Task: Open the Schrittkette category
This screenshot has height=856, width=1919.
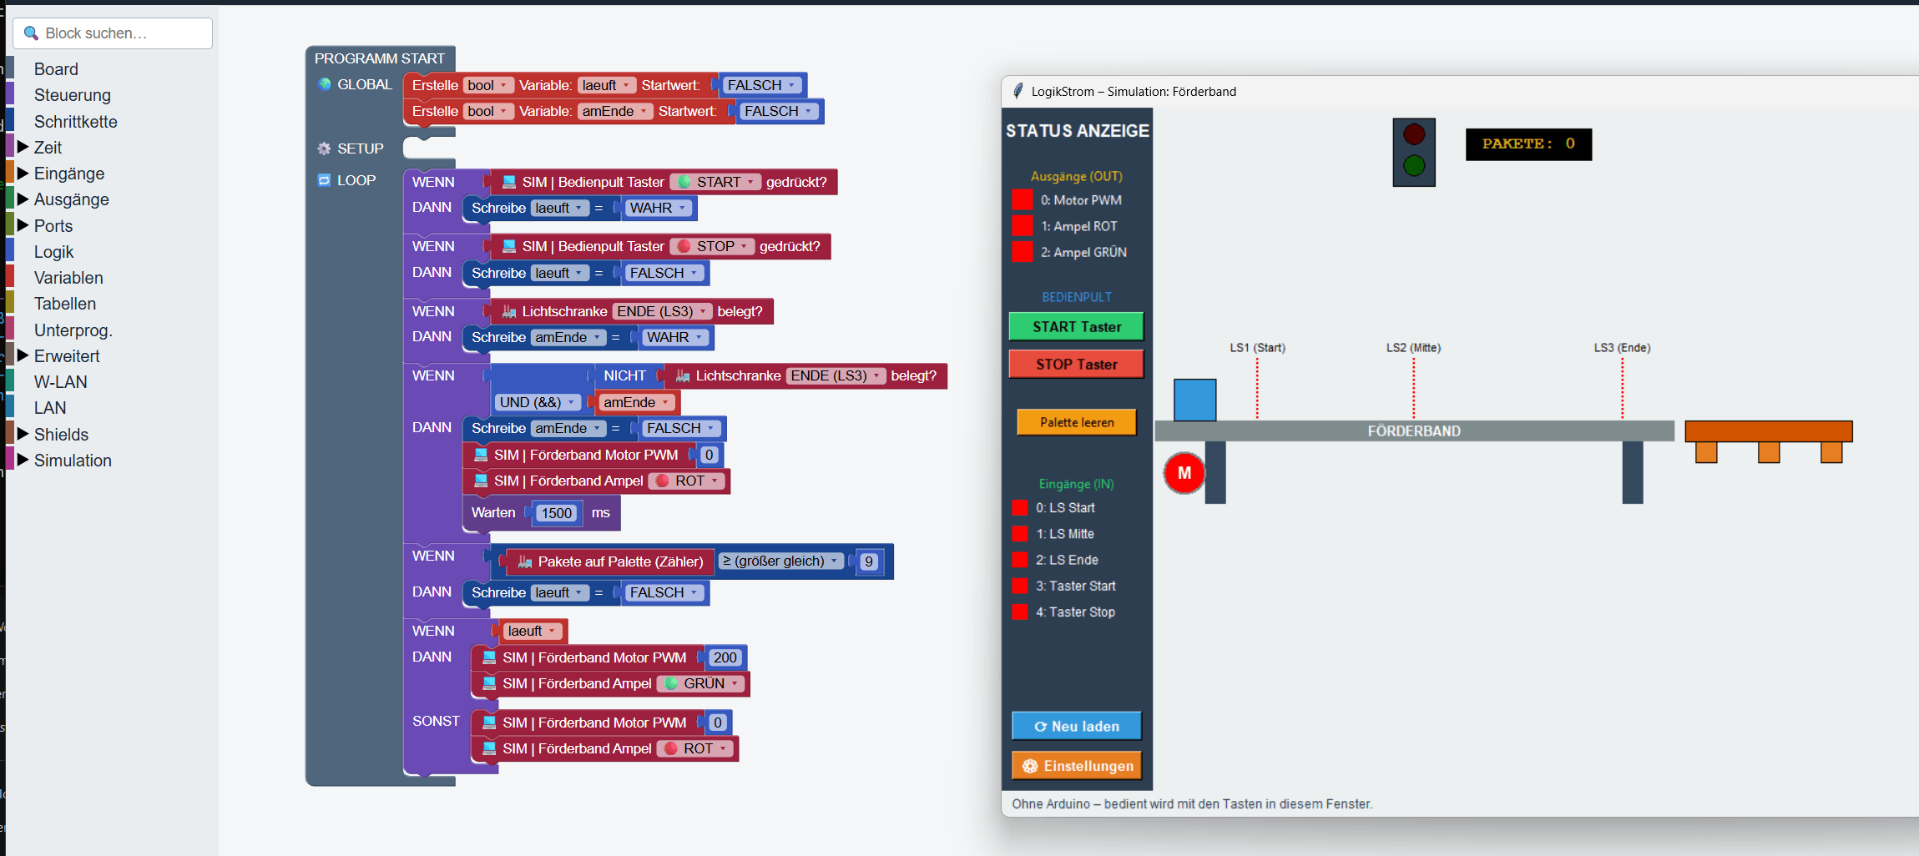Action: tap(76, 121)
